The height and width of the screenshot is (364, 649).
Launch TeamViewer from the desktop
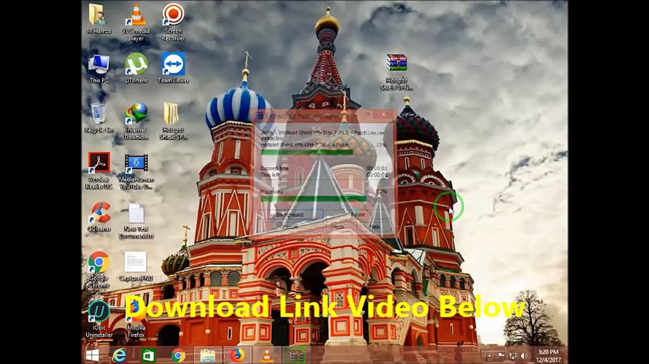(173, 65)
